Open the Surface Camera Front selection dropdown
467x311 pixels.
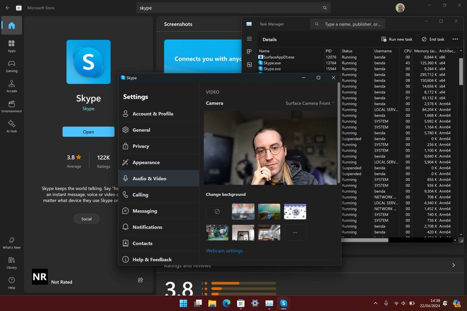point(309,103)
